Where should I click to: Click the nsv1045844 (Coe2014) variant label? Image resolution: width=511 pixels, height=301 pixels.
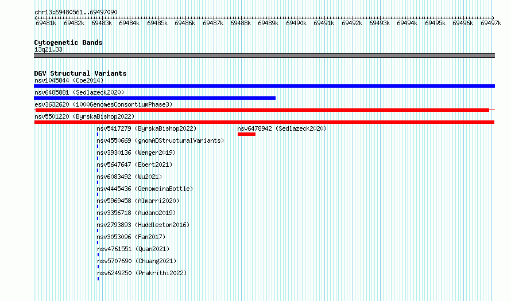click(69, 80)
